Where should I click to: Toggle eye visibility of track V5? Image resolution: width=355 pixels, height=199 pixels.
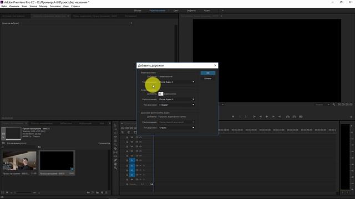[140, 142]
